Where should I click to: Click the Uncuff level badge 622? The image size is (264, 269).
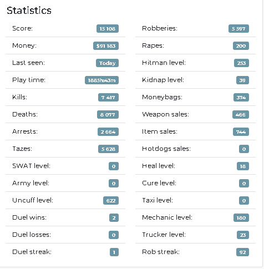(x=111, y=201)
